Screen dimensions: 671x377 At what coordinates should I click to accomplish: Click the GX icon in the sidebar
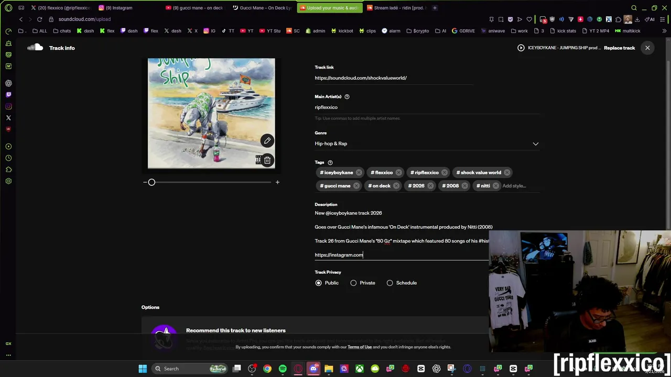click(8, 343)
